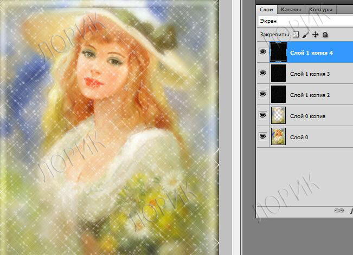This screenshot has width=353, height=255.
Task: Select layer name Слой 1 копия 3
Action: pos(310,74)
